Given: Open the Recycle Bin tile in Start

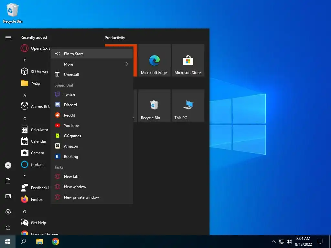Looking at the screenshot, I should click(154, 106).
